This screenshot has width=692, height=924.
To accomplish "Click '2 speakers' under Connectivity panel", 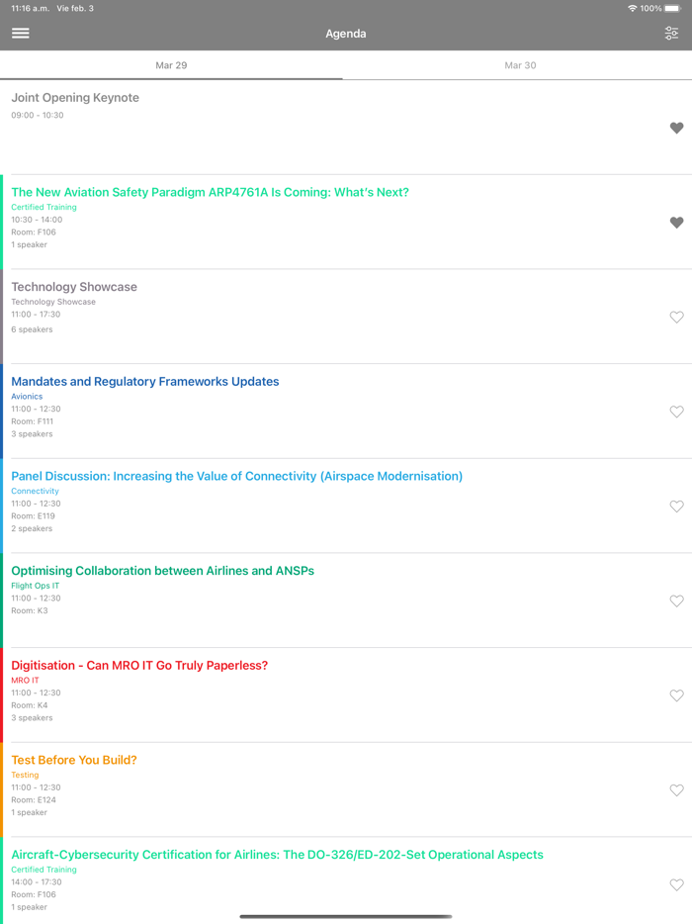I will pos(32,528).
